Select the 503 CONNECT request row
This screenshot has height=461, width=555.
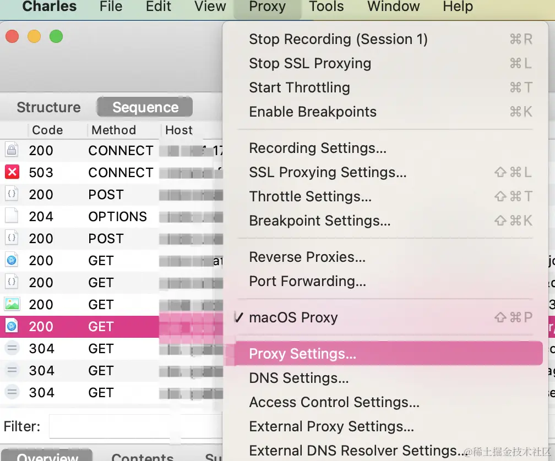pyautogui.click(x=111, y=173)
